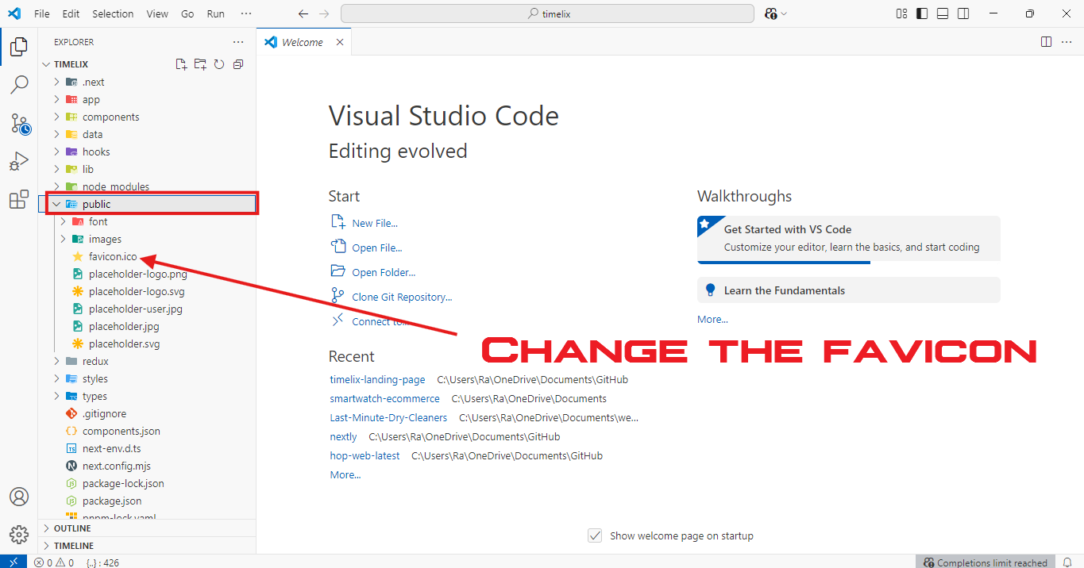Expand the TIMELINE section
This screenshot has width=1084, height=568.
click(148, 546)
